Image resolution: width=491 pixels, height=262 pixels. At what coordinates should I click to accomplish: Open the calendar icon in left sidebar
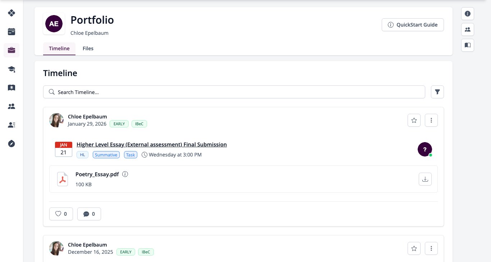[x=12, y=32]
